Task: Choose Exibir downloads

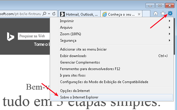Action: [x=112, y=56]
